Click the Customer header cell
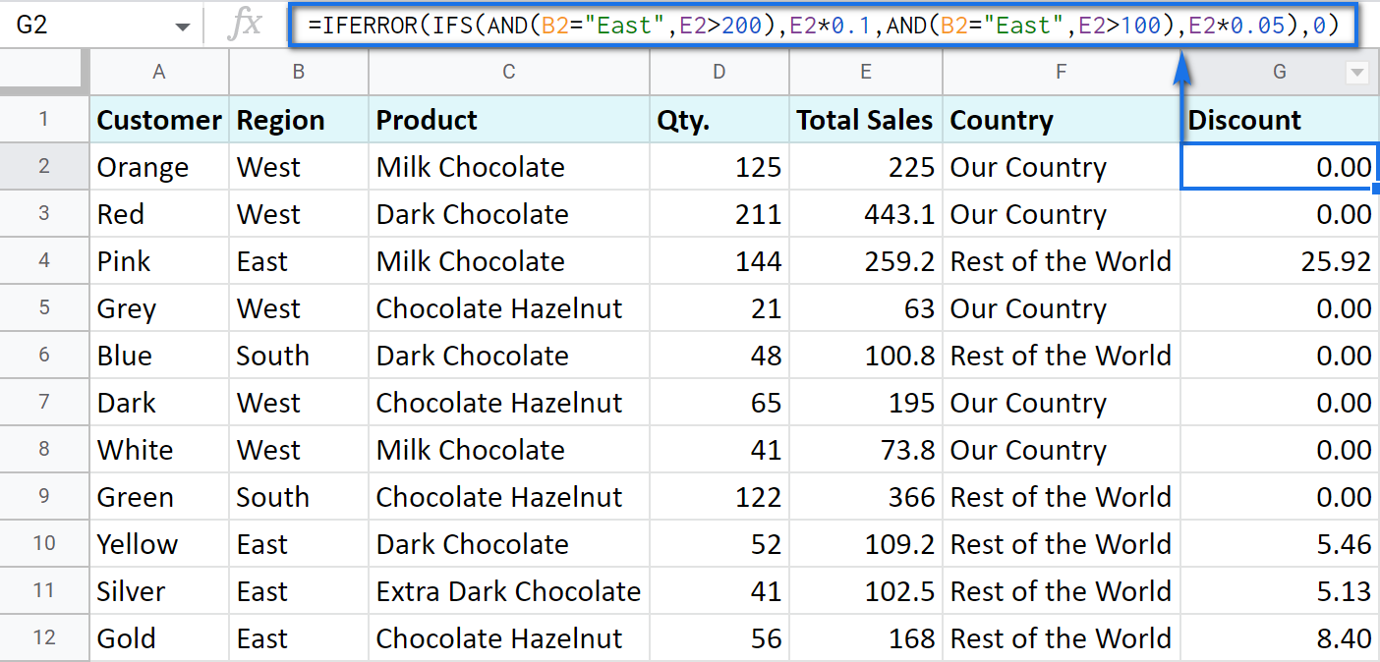 [158, 119]
